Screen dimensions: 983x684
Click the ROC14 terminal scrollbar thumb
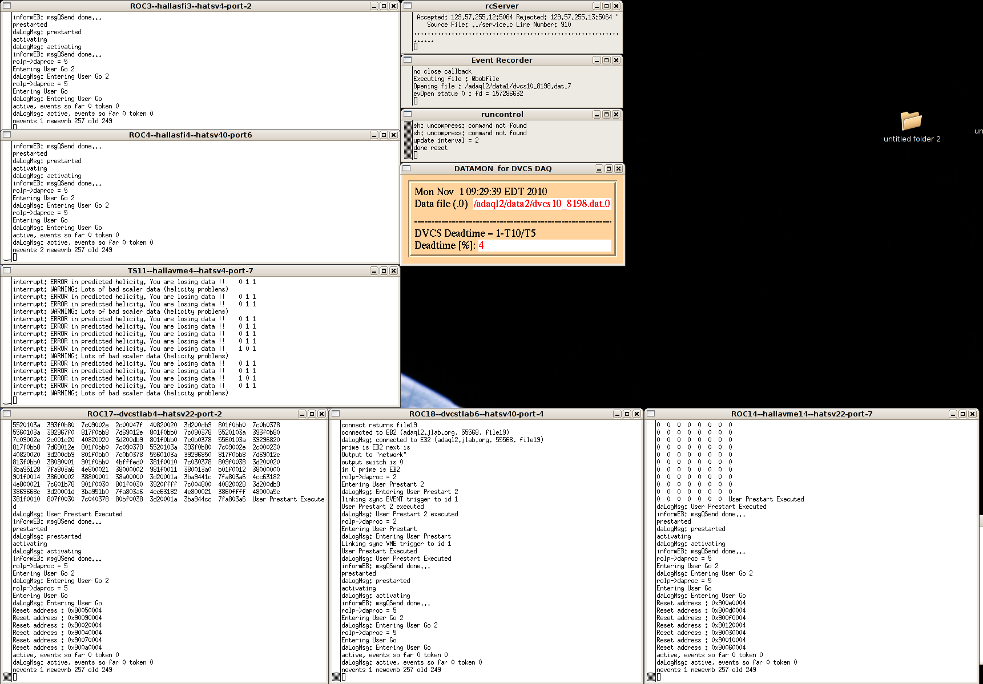tap(651, 677)
